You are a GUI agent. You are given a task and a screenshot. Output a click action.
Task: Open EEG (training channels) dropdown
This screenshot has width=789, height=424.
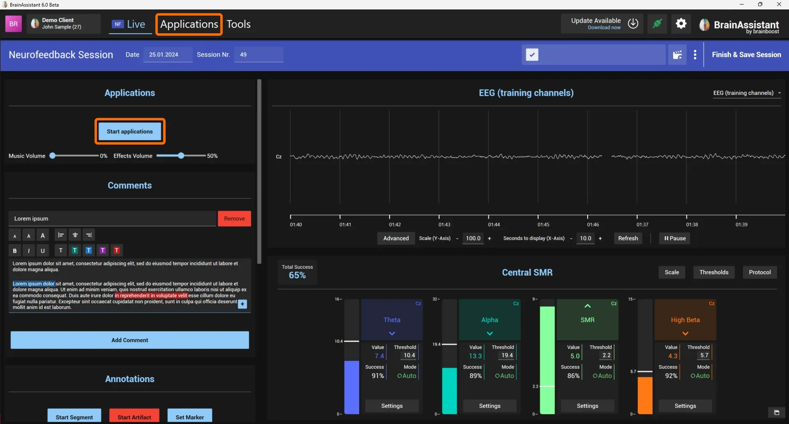(747, 93)
